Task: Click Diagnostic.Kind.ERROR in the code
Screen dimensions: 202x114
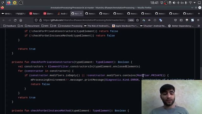Action: click(x=122, y=80)
